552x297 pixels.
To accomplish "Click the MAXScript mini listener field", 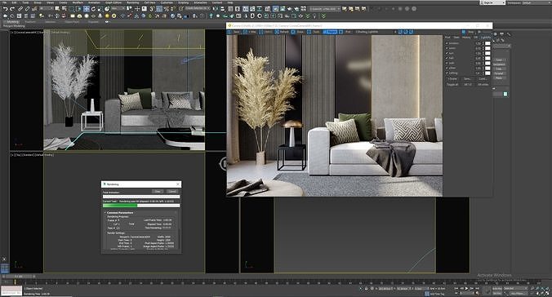I will click(x=11, y=290).
